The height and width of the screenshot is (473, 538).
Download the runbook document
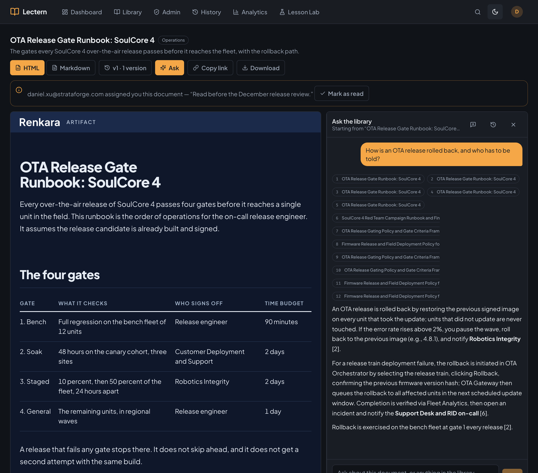(261, 68)
